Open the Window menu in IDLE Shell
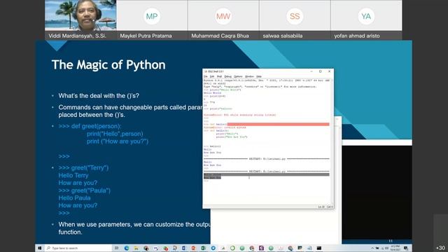Screen dimensions: 448x252 [249, 76]
